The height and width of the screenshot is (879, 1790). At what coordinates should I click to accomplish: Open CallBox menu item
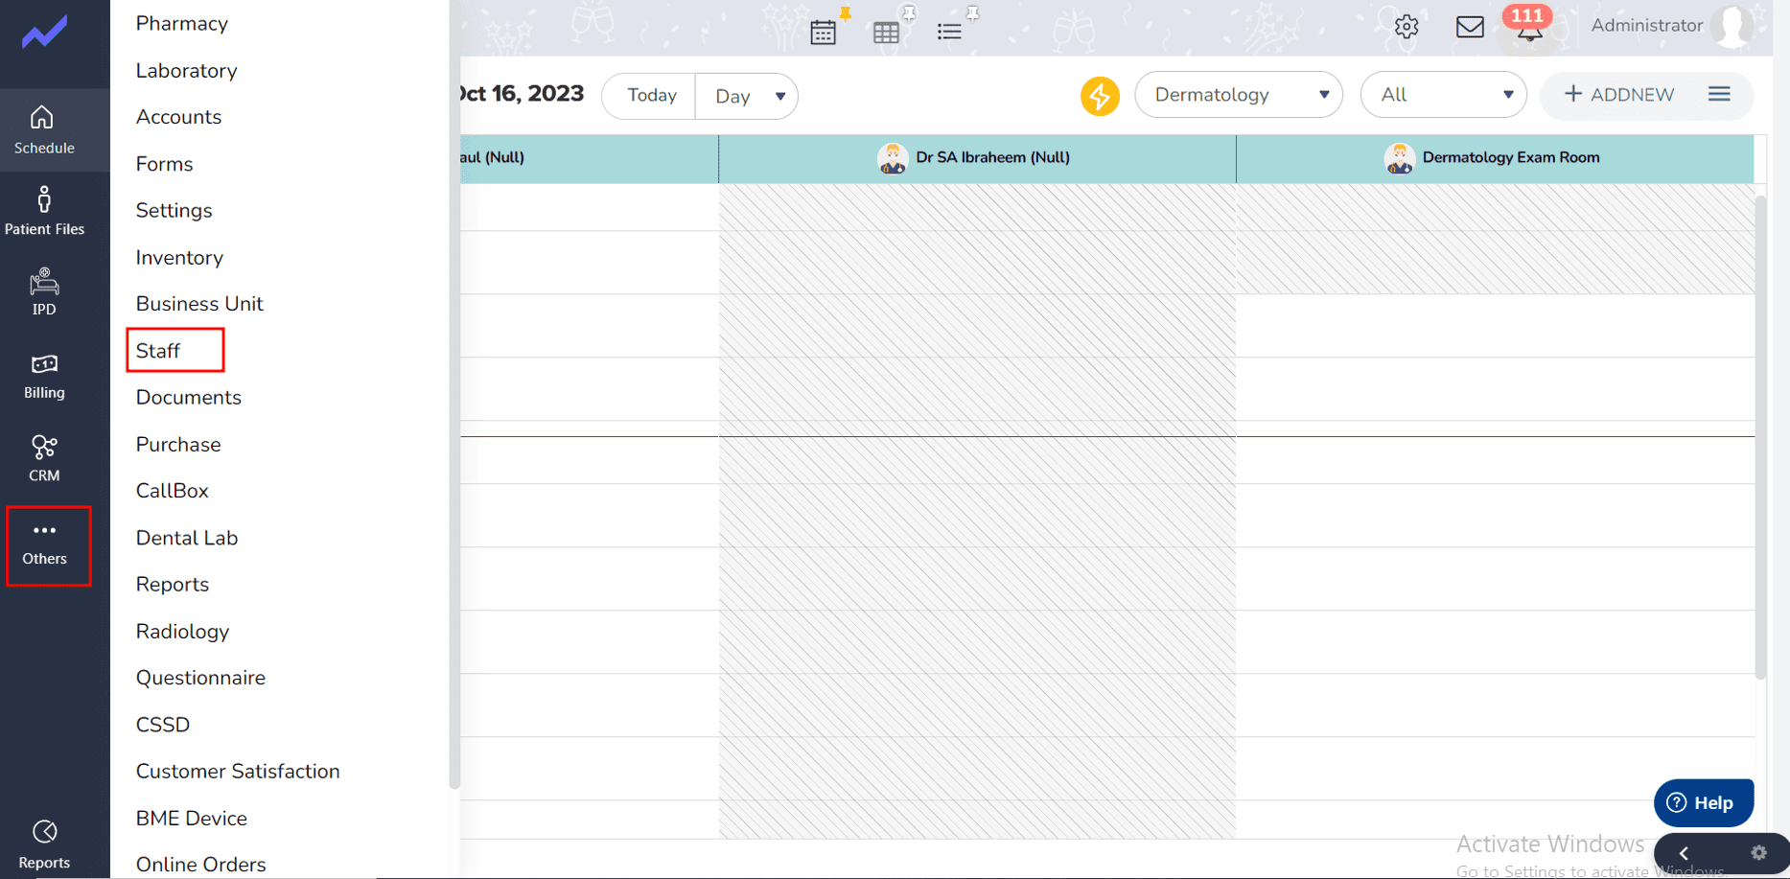point(172,491)
